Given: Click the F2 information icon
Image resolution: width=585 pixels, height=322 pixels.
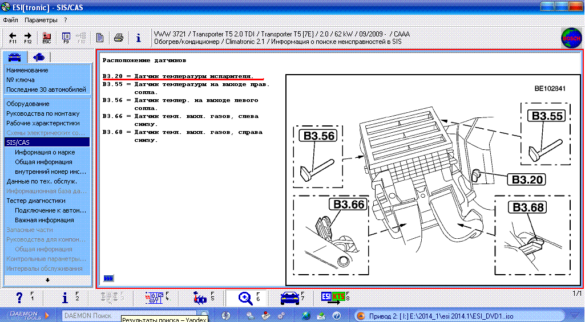Looking at the screenshot, I should [65, 297].
